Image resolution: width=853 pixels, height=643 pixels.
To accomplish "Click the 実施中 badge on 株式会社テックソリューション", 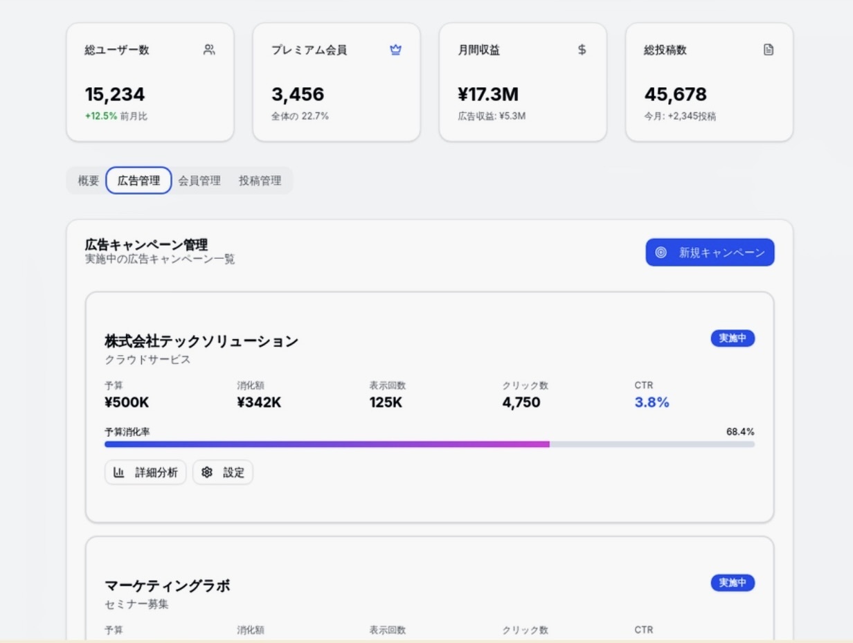I will pos(733,338).
